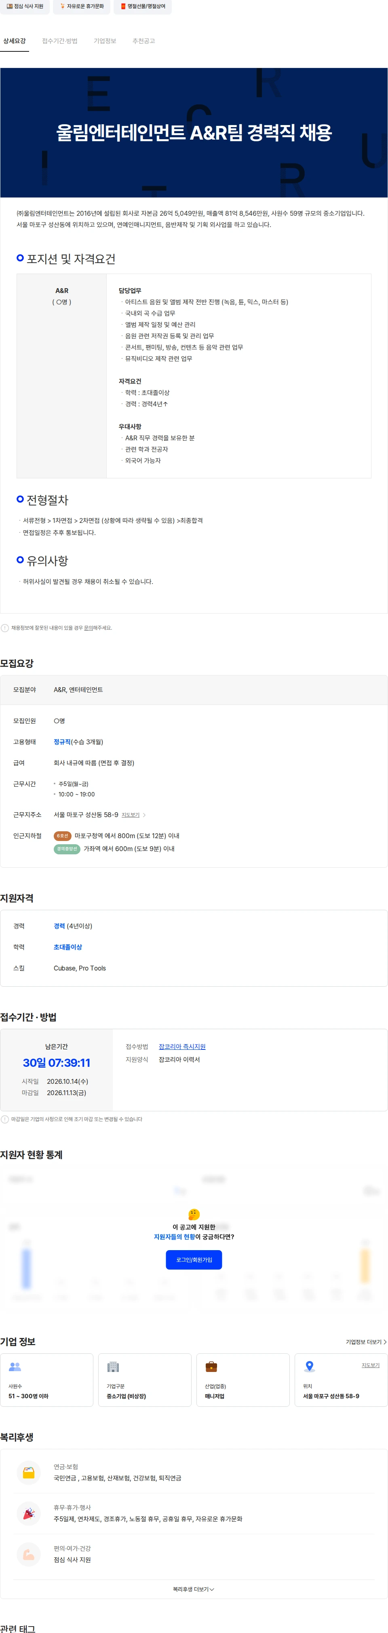Click 중소기업 (비상장) text

click(126, 1396)
